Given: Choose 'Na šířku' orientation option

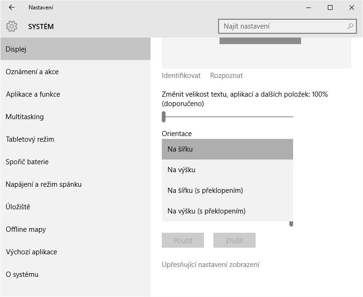Looking at the screenshot, I should pos(227,149).
